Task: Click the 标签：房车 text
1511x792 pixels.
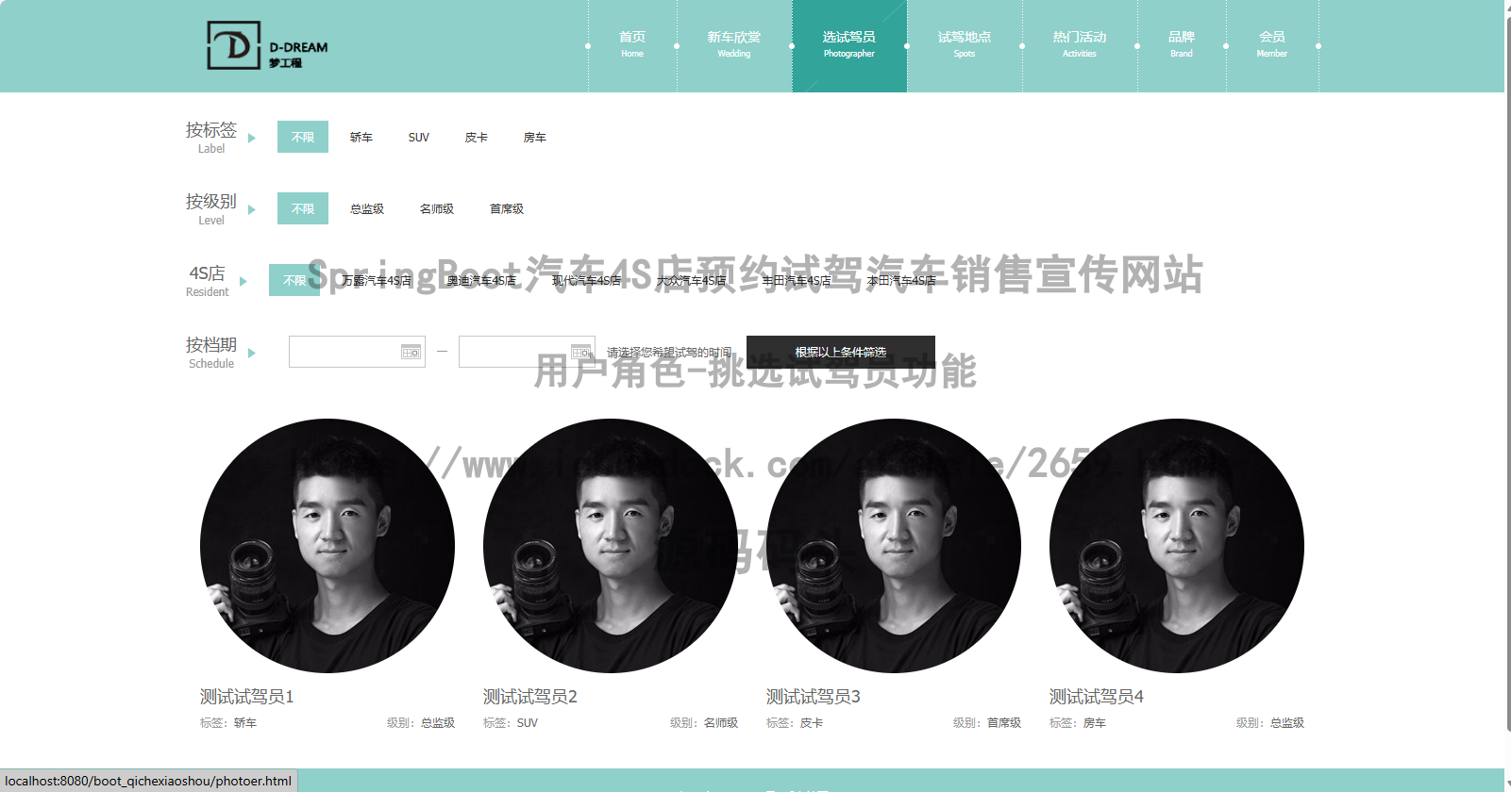Action: tap(1078, 723)
